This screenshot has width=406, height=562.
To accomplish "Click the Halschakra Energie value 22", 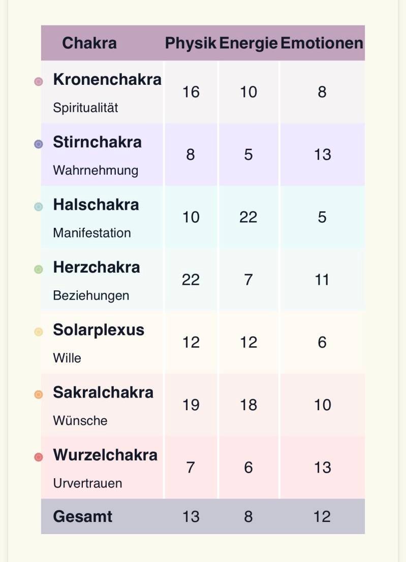I will [248, 217].
